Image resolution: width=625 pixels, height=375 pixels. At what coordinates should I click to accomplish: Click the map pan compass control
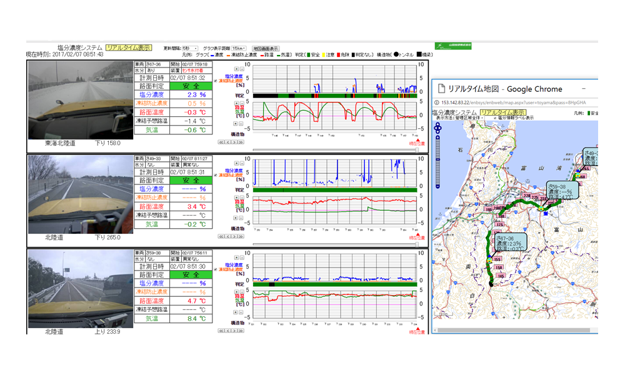[437, 127]
